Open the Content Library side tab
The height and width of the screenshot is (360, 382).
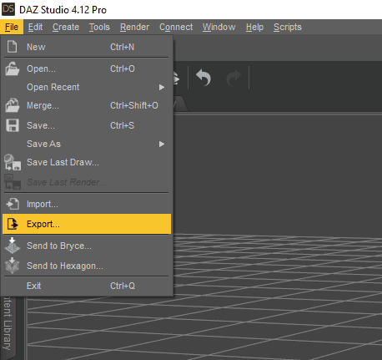click(8, 328)
